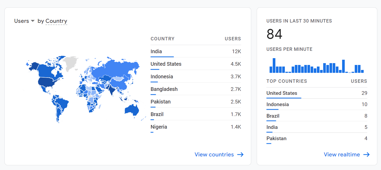This screenshot has width=381, height=170.
Task: Open the View realtime link
Action: pyautogui.click(x=342, y=155)
